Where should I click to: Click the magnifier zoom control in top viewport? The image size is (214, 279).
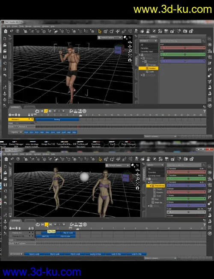point(130,51)
